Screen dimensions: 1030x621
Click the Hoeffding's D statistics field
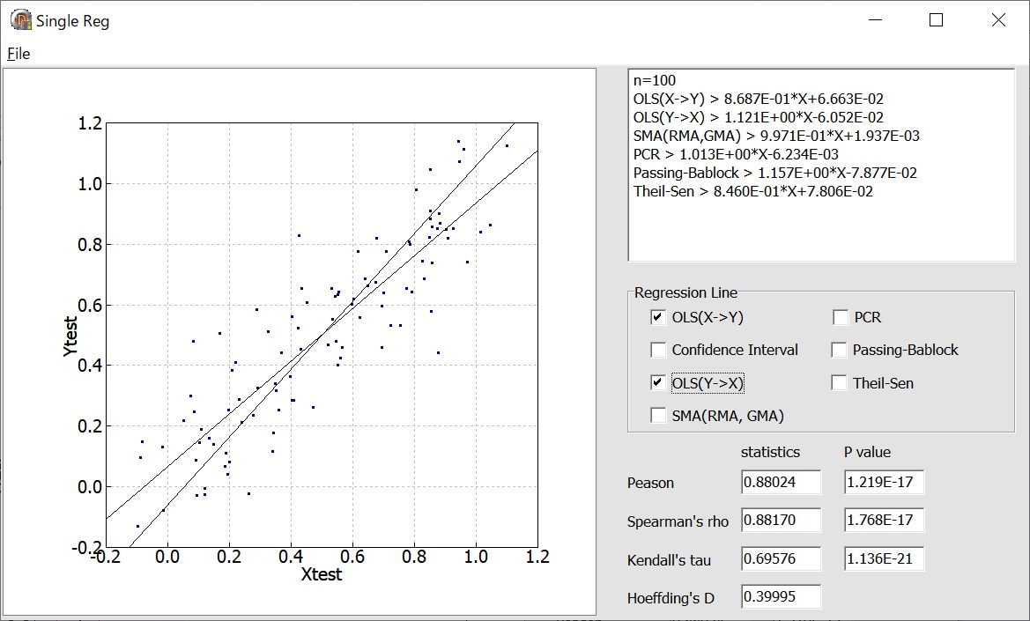pos(781,596)
